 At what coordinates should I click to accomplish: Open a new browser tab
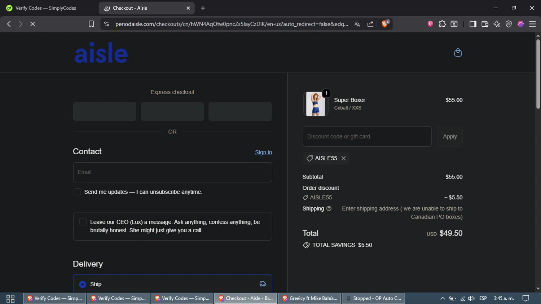pos(203,8)
